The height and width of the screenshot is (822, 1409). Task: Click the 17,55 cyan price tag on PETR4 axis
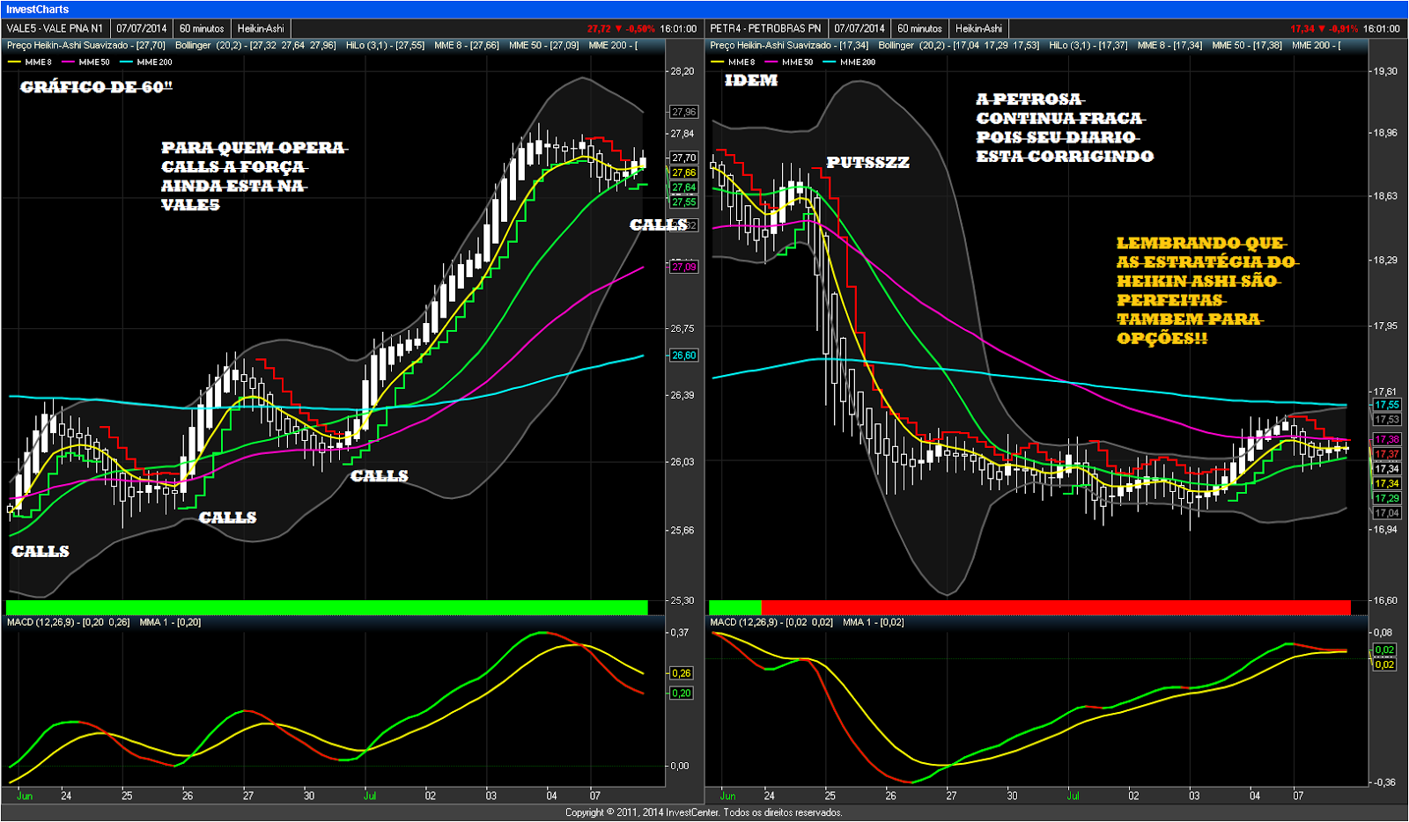click(1387, 405)
